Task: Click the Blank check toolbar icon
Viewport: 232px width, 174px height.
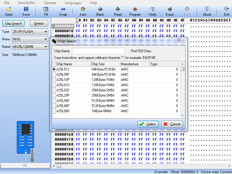Action: [100, 11]
